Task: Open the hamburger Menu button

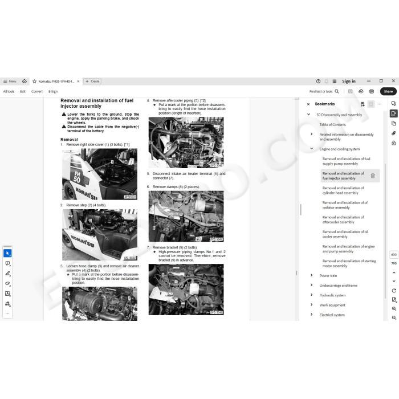Action: tap(10, 81)
